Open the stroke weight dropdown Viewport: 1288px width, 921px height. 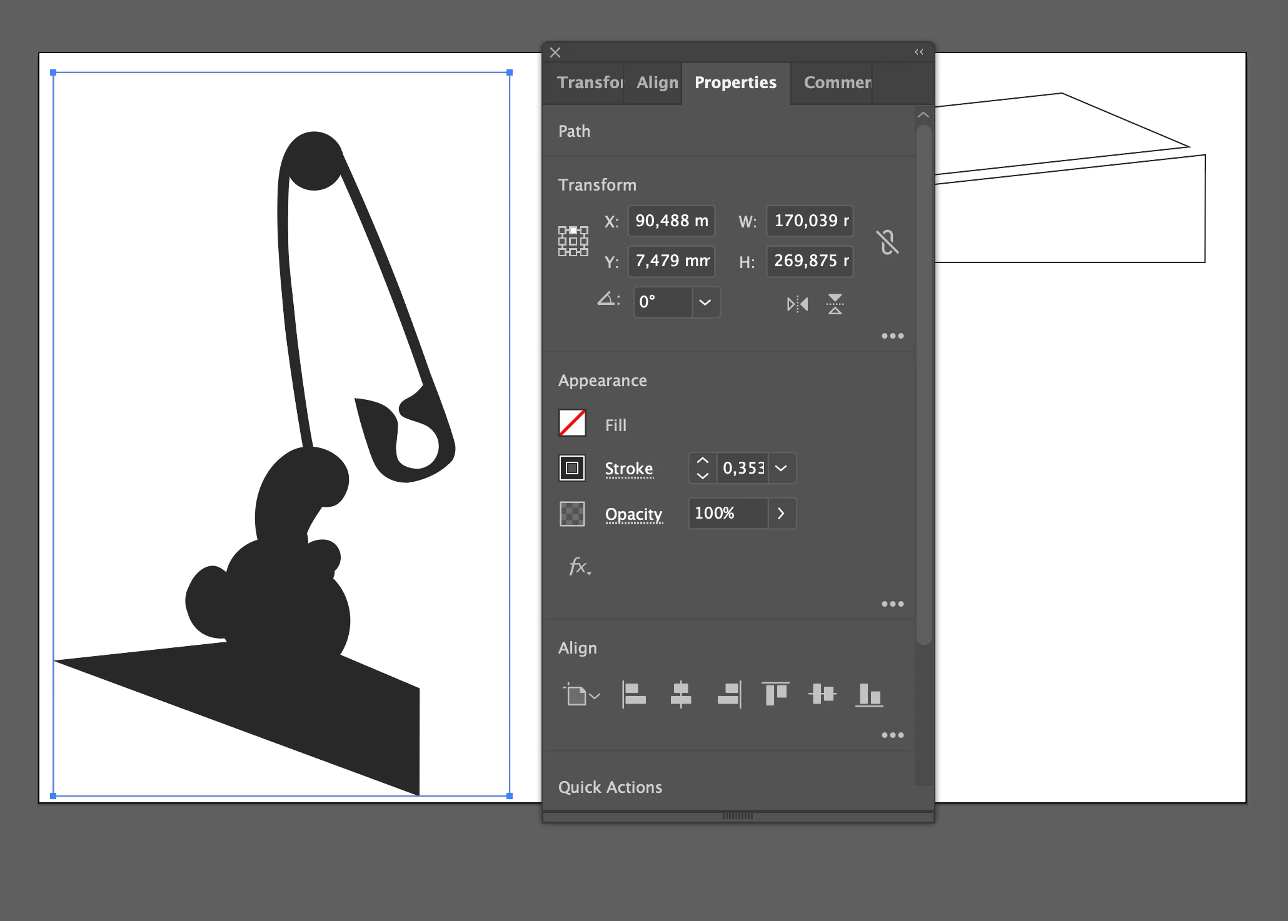(781, 468)
